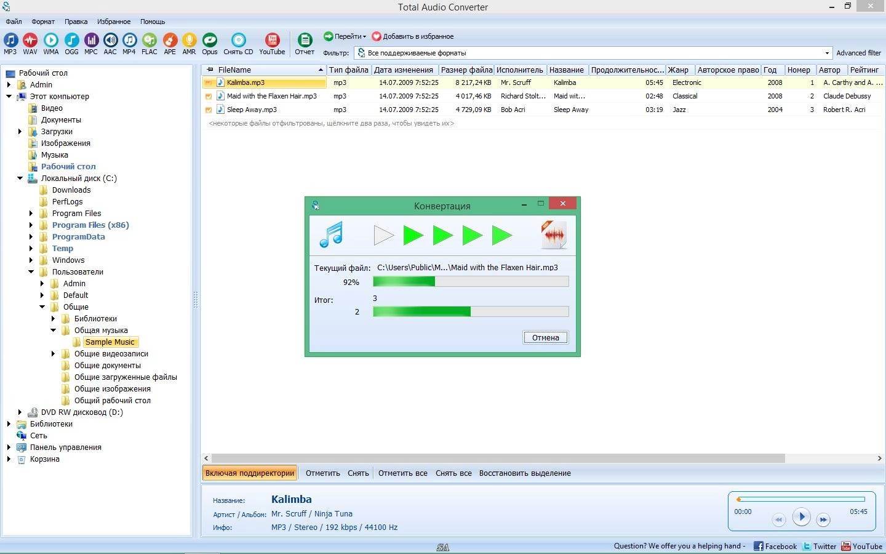
Task: Uncheck the Kalimba.mp3 file checkbox
Action: (x=209, y=82)
